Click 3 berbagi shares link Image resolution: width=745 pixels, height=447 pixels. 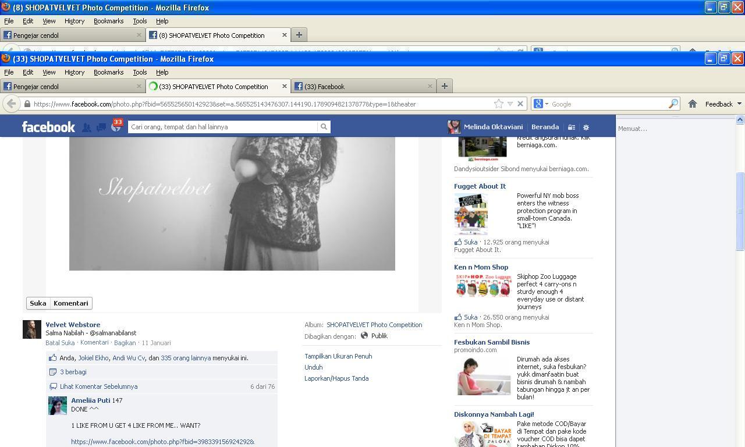click(x=73, y=372)
